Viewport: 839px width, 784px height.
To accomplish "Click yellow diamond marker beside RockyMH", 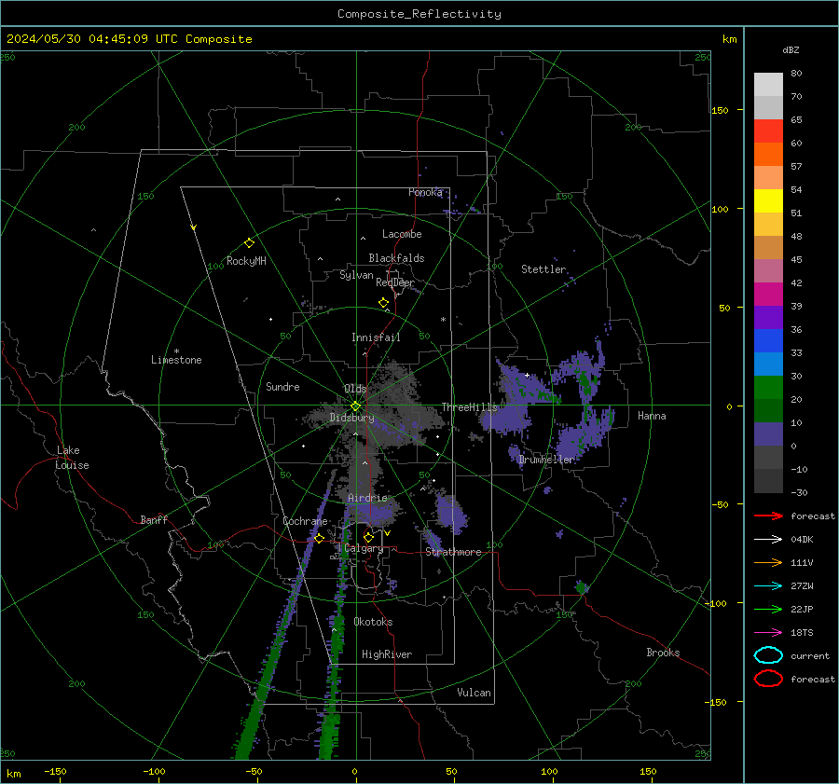I will pos(249,243).
